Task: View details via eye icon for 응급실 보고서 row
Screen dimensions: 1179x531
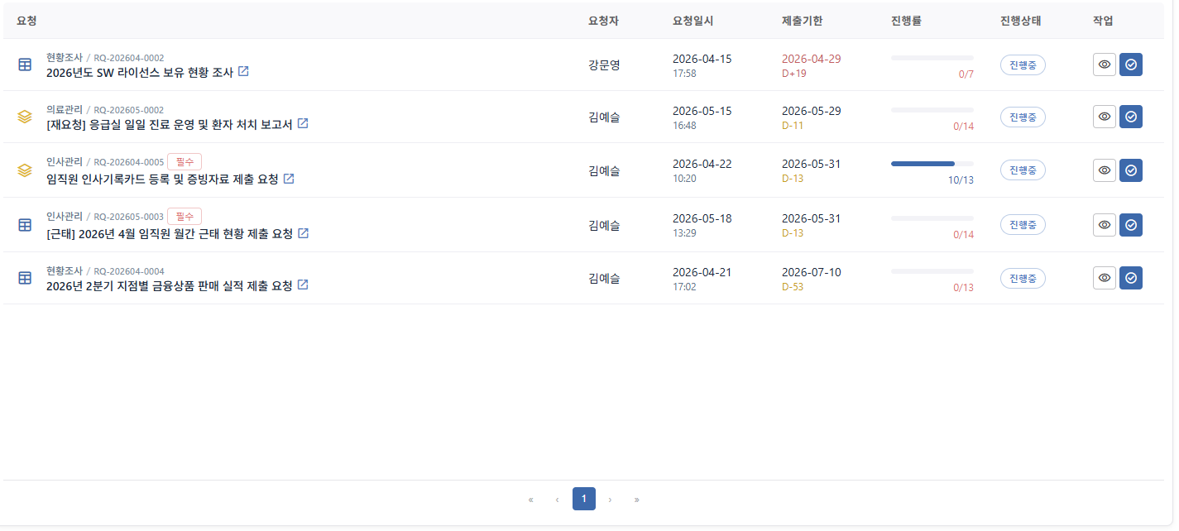Action: pyautogui.click(x=1105, y=117)
